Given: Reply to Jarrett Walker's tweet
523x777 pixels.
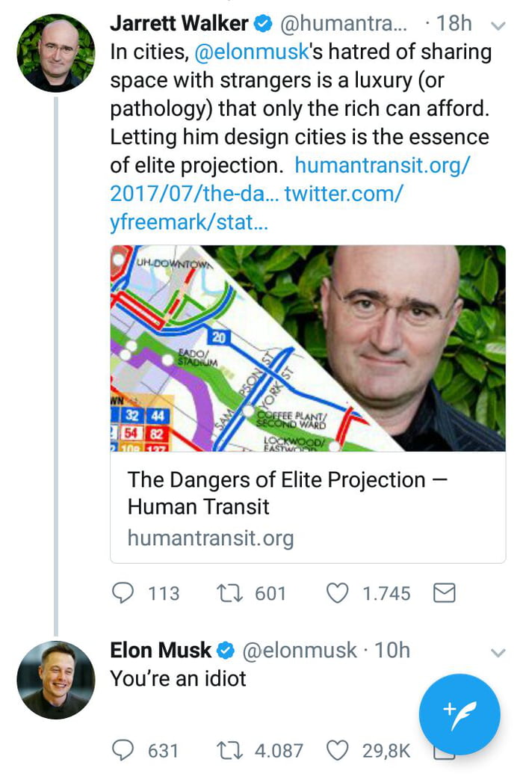Looking at the screenshot, I should click(122, 594).
